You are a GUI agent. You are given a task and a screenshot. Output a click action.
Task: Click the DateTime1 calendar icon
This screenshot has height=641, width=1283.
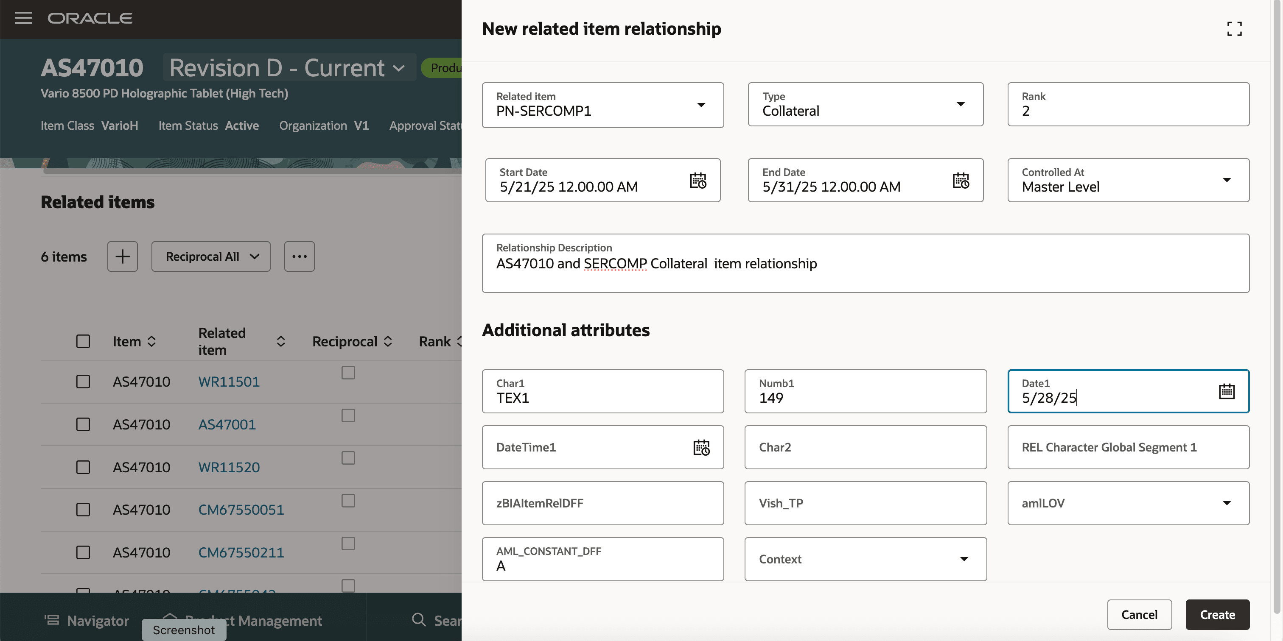point(701,447)
